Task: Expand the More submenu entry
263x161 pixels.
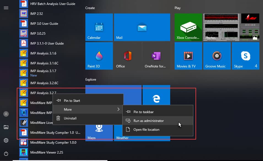Action: click(88, 110)
